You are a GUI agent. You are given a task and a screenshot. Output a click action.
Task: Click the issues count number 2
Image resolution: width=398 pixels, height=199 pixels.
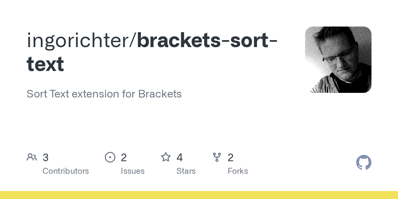pos(124,158)
